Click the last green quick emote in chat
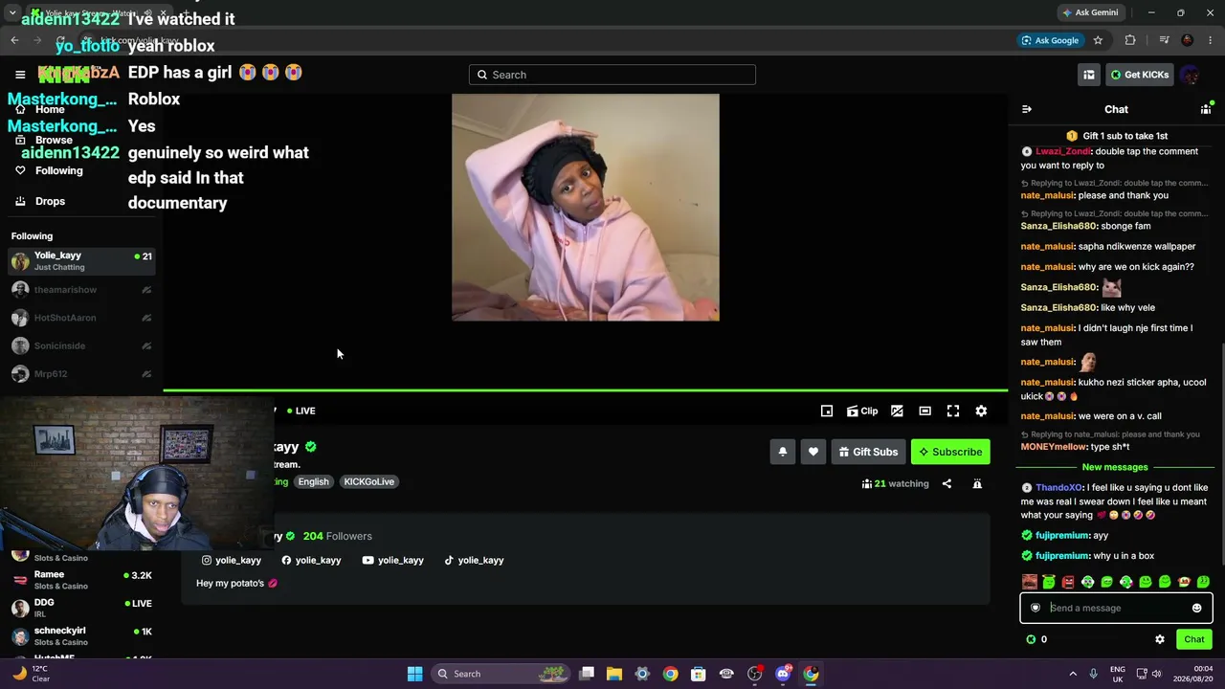The height and width of the screenshot is (689, 1225). (x=1203, y=582)
